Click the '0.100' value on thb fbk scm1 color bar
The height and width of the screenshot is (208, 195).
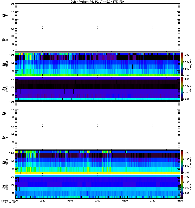click(x=186, y=86)
